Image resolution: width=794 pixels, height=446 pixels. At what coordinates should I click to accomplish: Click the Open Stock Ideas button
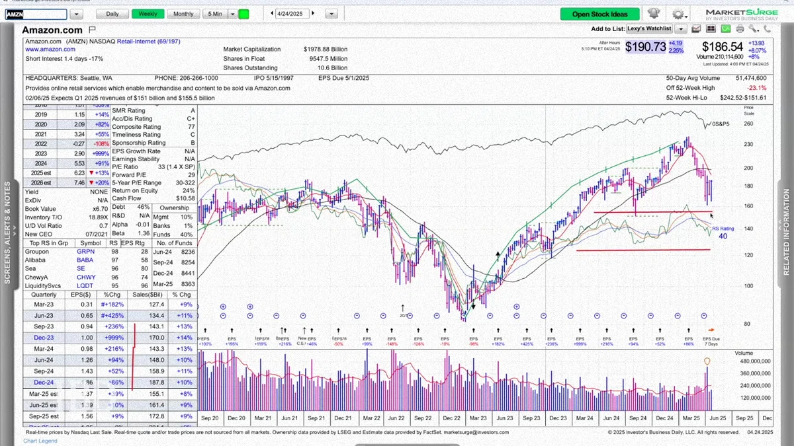pos(600,14)
